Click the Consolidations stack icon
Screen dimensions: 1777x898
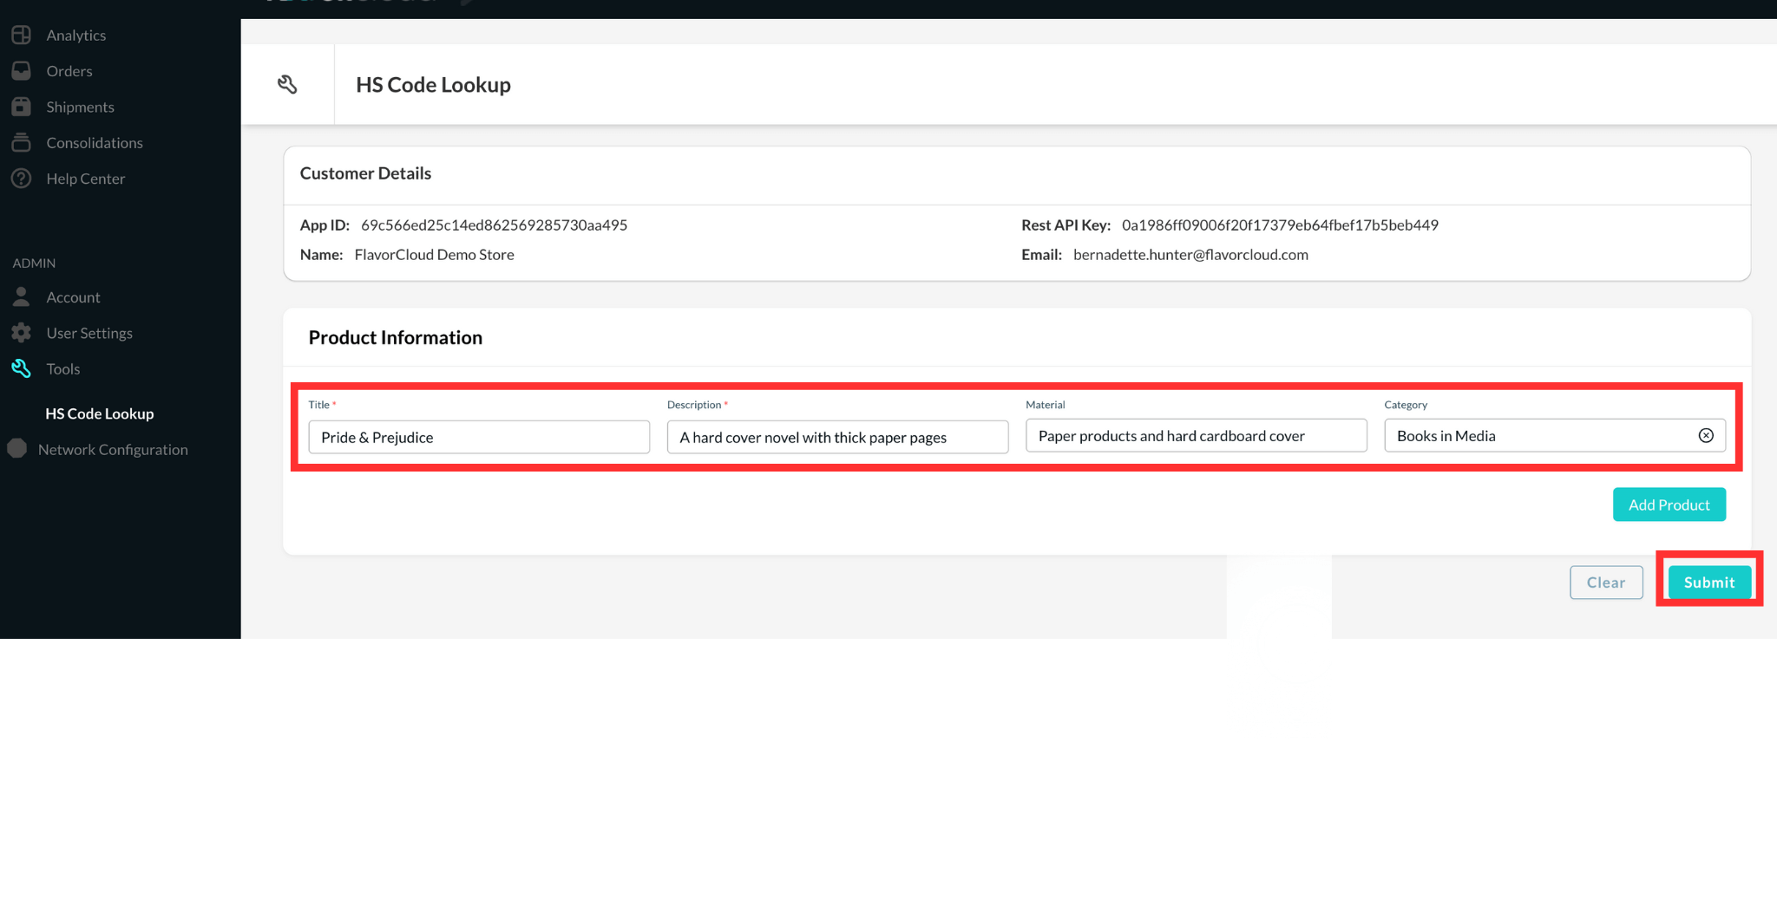tap(22, 142)
